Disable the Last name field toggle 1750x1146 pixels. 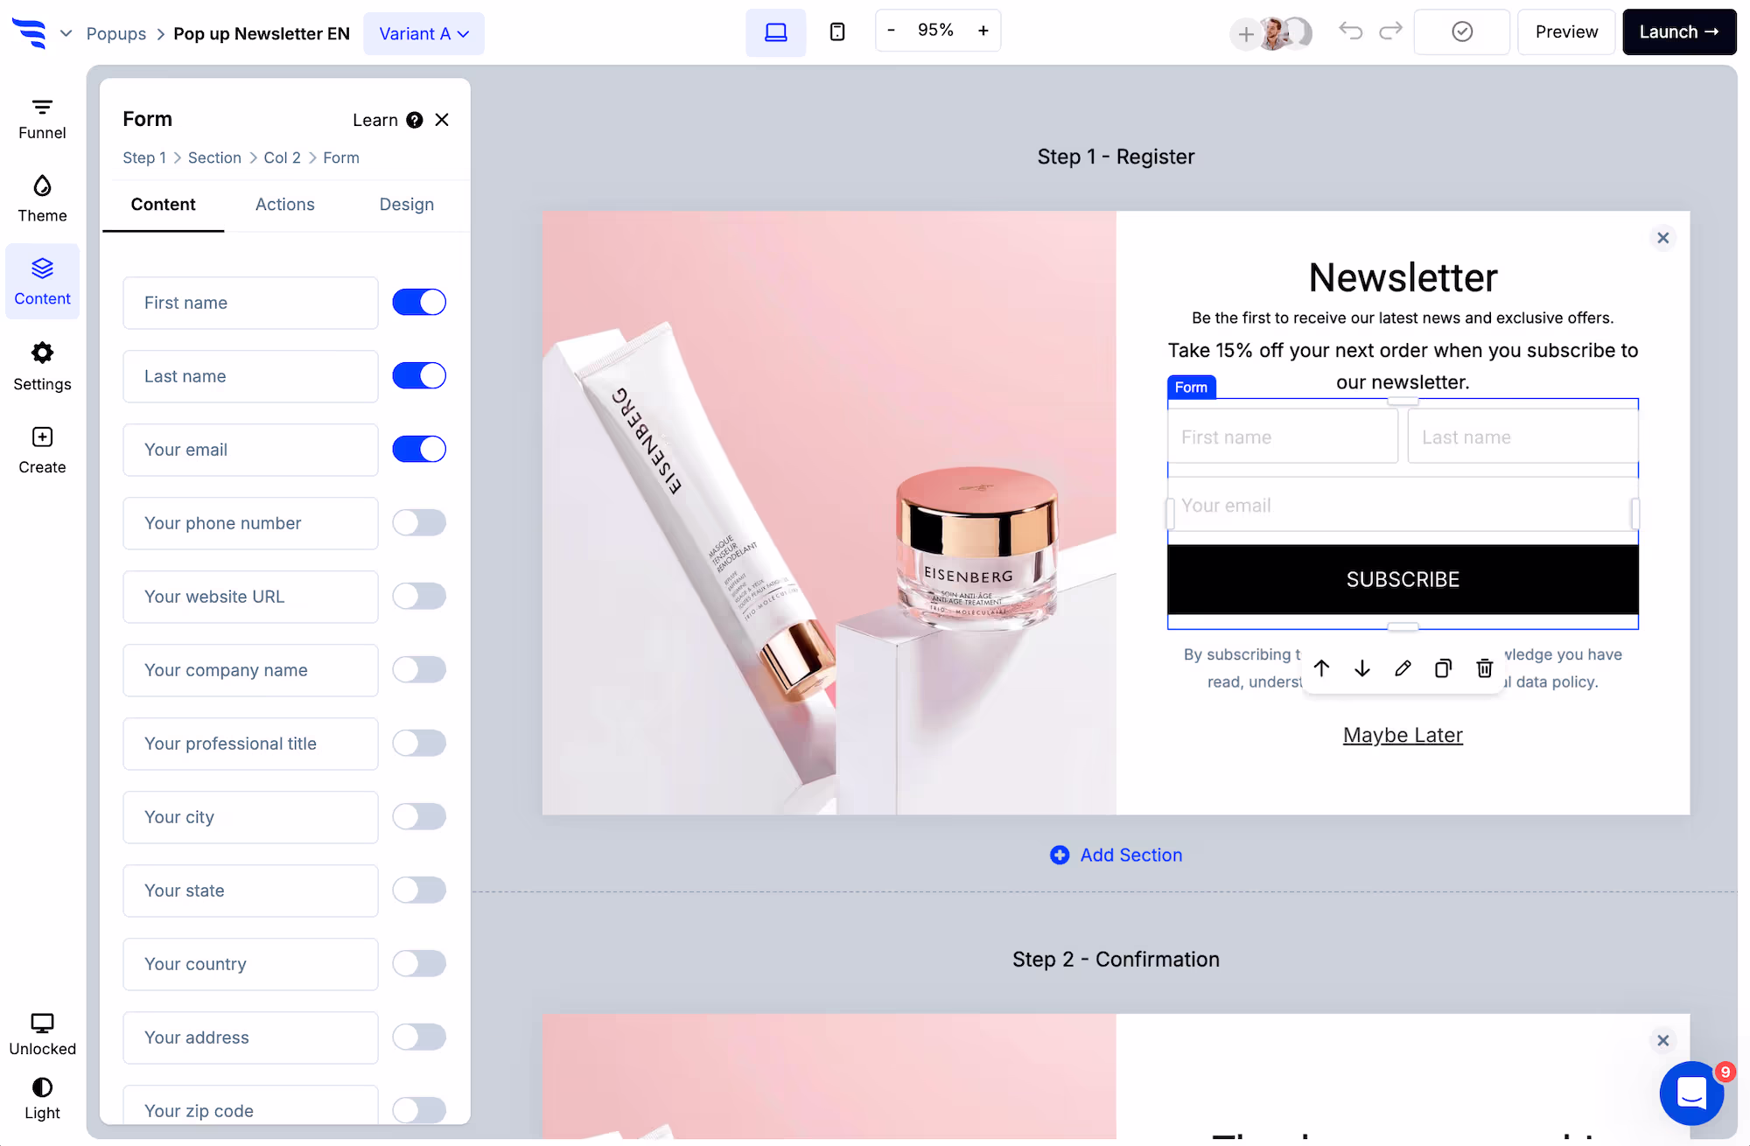point(419,376)
